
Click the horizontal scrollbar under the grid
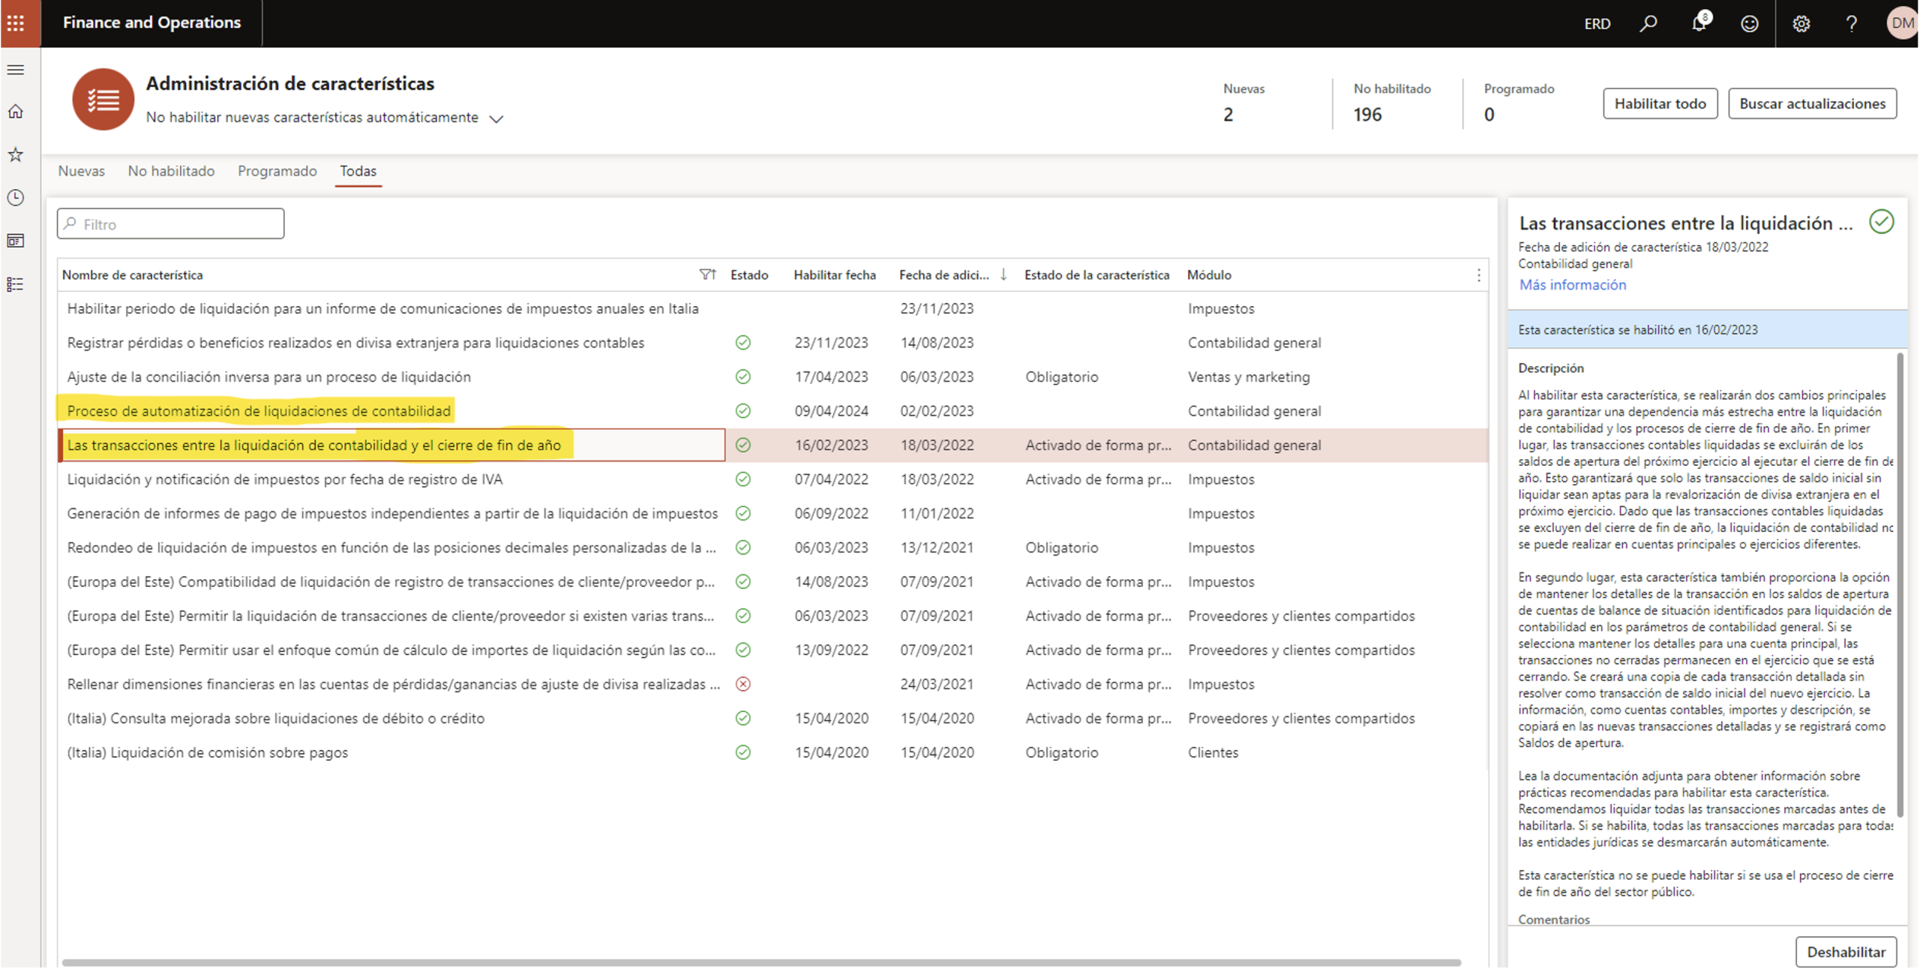(760, 962)
